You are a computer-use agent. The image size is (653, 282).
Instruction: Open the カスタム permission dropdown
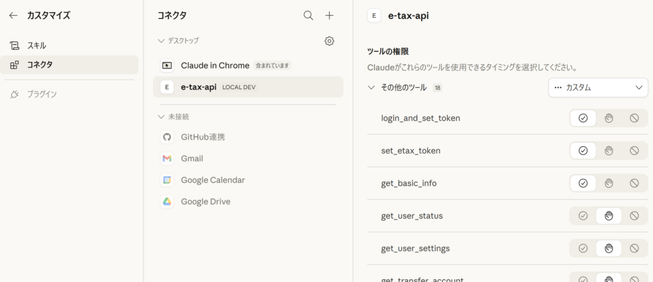pos(598,88)
